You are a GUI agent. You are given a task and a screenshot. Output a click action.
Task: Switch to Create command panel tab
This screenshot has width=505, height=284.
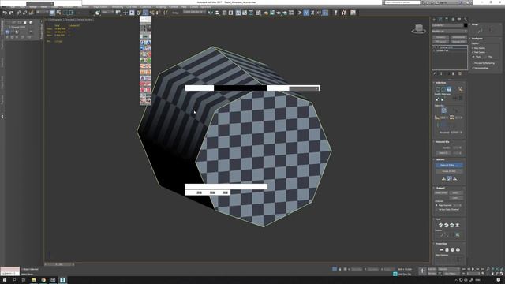[434, 19]
